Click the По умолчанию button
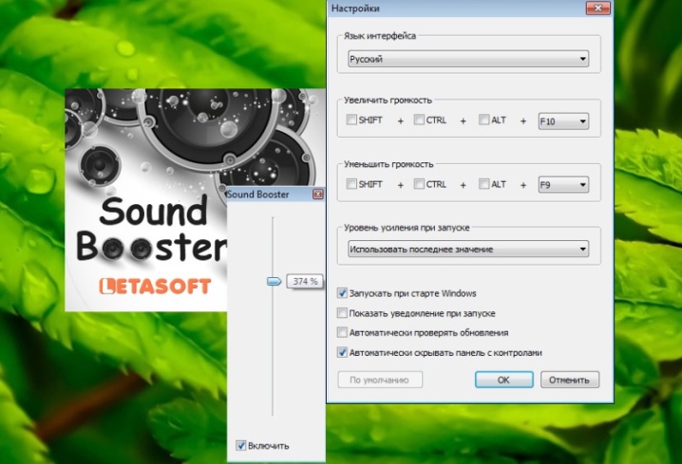Image resolution: width=682 pixels, height=464 pixels. 380,380
